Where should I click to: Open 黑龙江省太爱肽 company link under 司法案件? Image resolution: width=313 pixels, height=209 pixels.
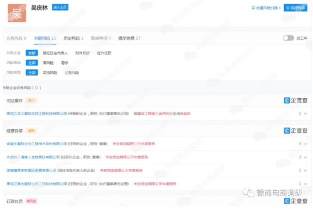point(37,113)
